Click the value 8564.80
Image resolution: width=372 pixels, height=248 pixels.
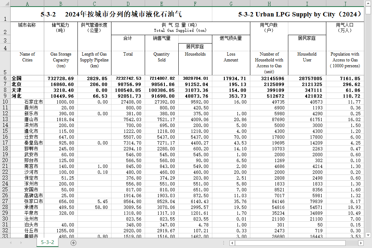tap(132, 201)
